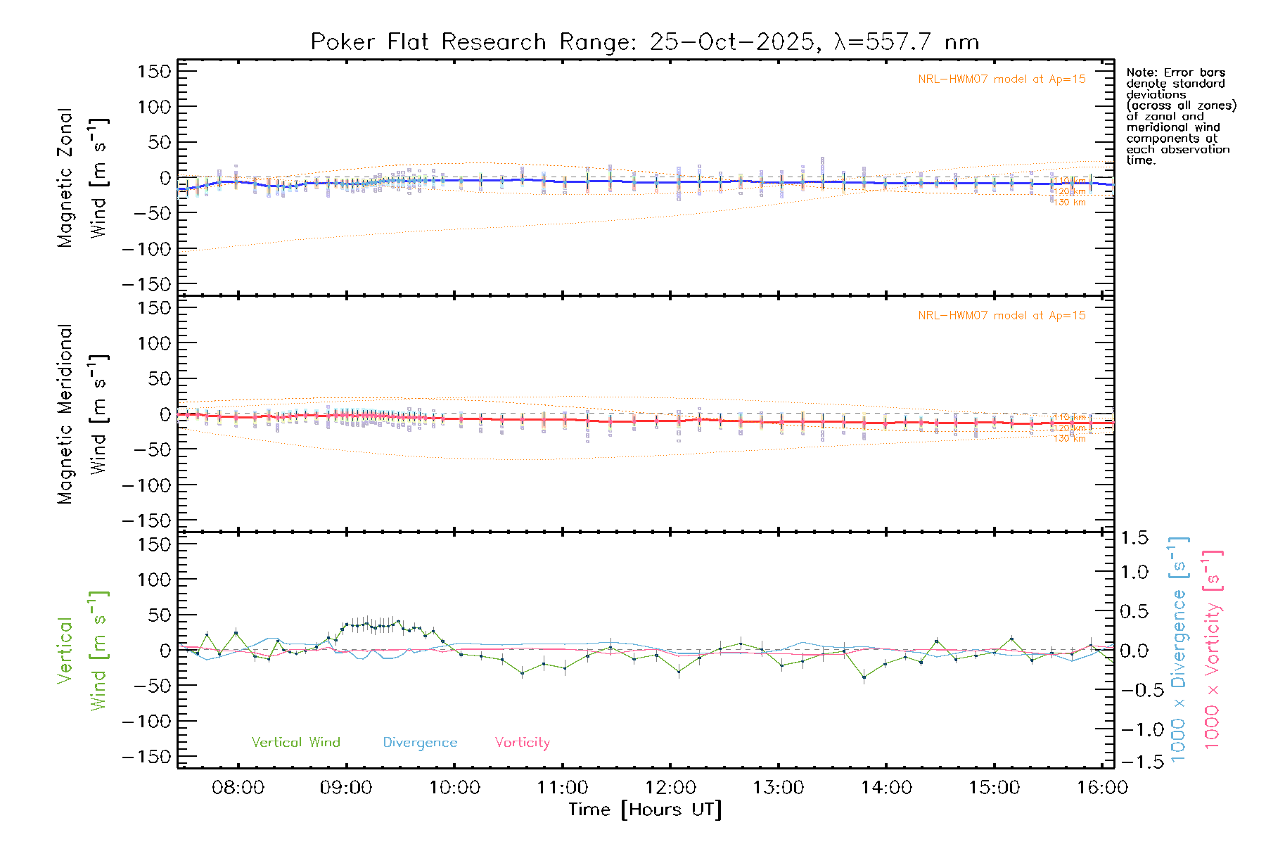Click the blue Divergence legend label

[420, 743]
